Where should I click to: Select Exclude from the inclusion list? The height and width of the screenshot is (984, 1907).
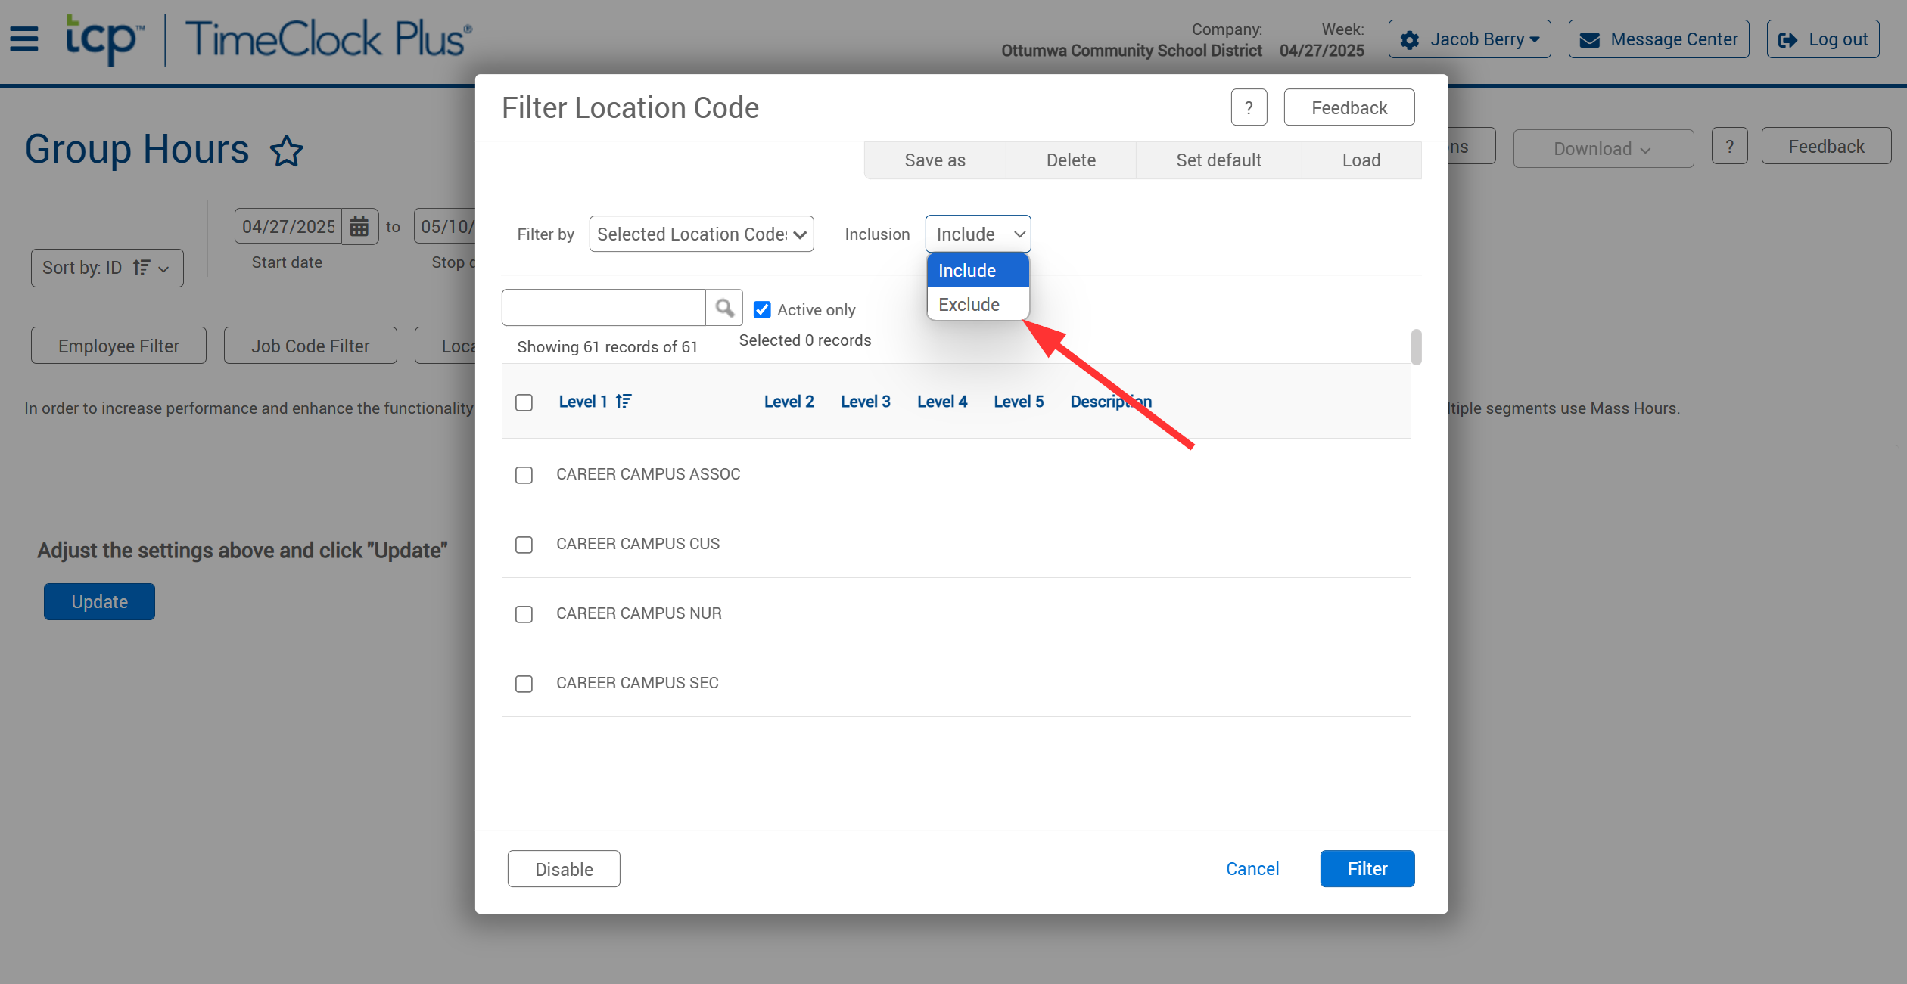pos(969,305)
